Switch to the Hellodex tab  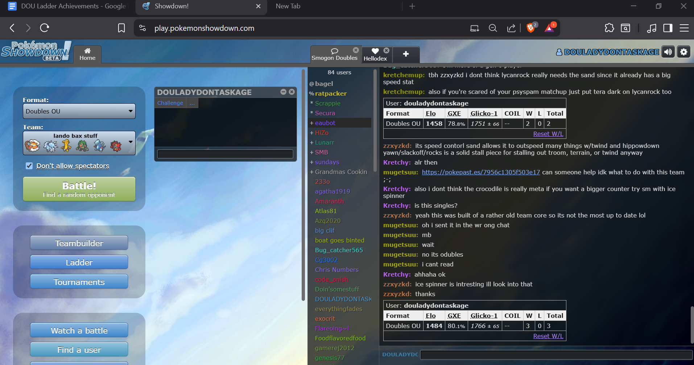(x=375, y=55)
